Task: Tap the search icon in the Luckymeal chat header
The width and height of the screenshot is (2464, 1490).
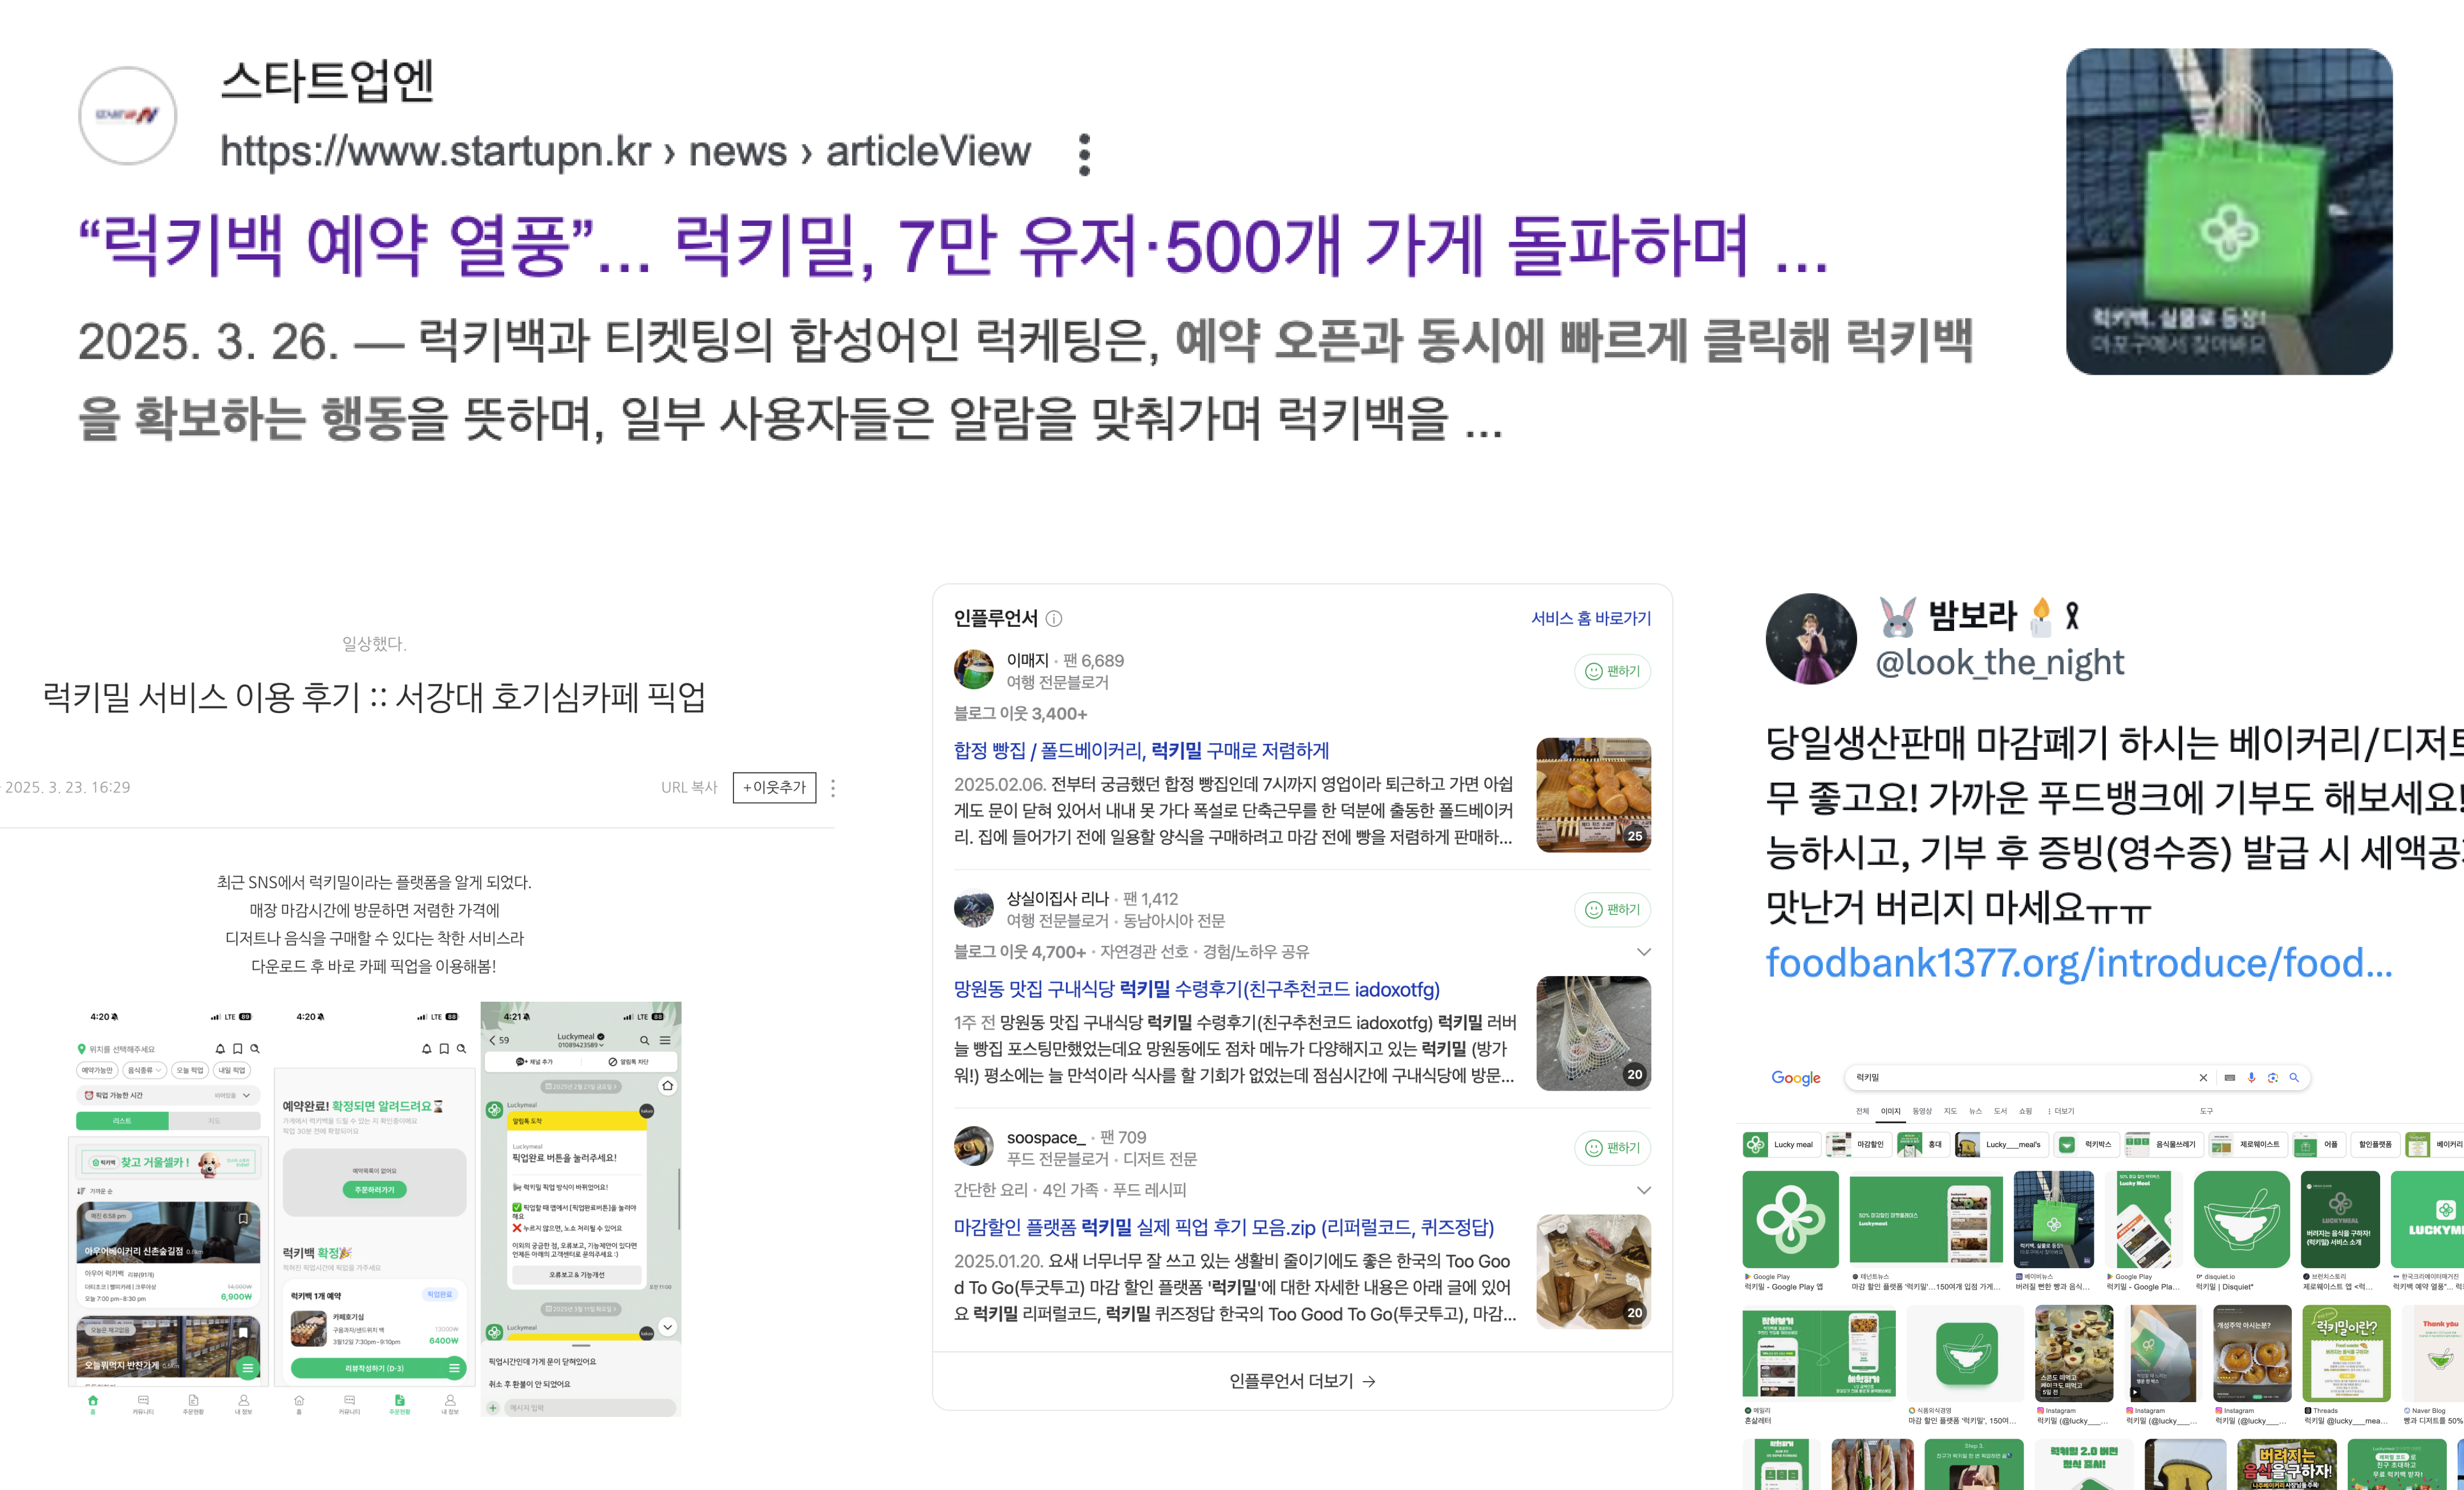Action: click(645, 1040)
